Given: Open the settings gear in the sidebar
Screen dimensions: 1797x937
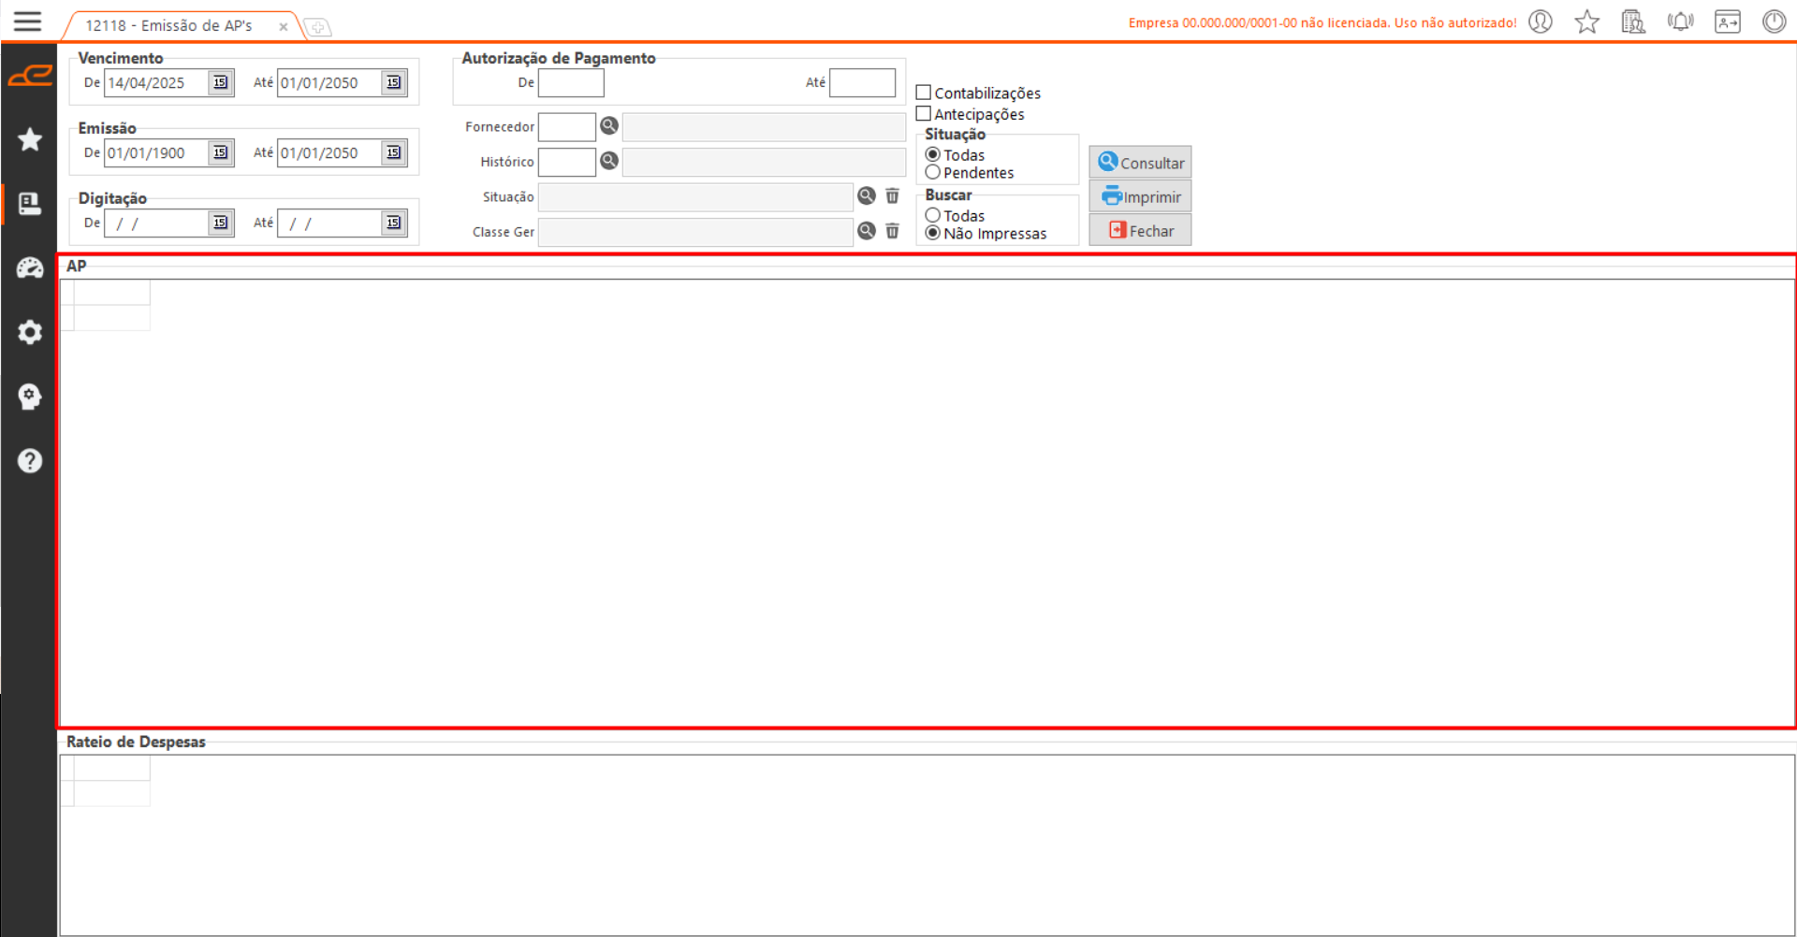Looking at the screenshot, I should [30, 332].
